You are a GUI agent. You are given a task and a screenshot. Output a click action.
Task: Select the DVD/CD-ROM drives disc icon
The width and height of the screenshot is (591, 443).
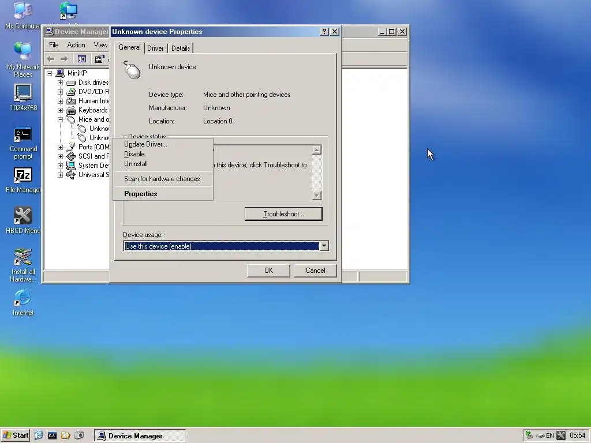(71, 92)
